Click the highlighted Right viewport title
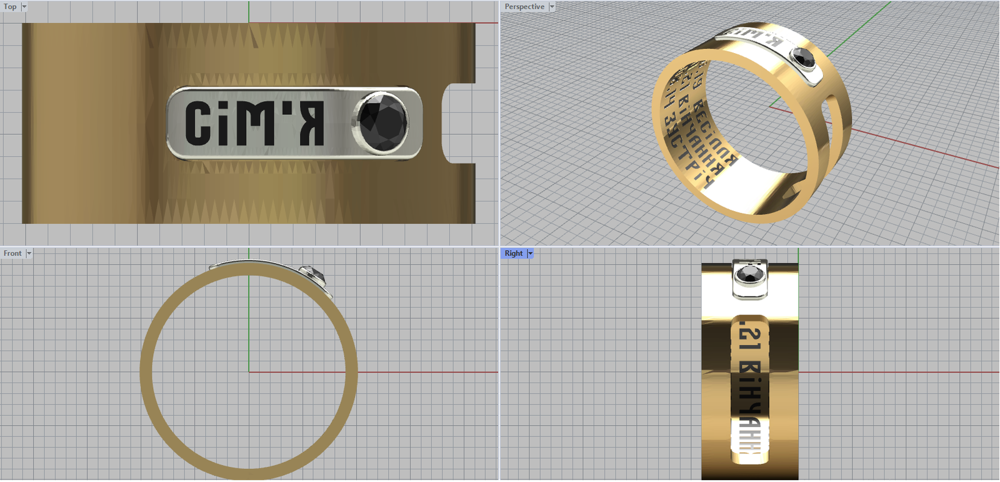The width and height of the screenshot is (1000, 482). 514,253
